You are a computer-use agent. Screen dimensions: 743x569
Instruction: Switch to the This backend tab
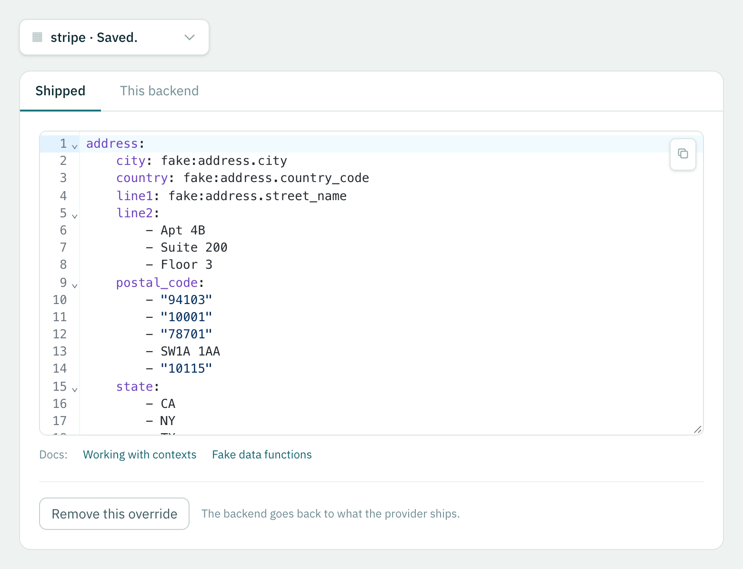[159, 91]
